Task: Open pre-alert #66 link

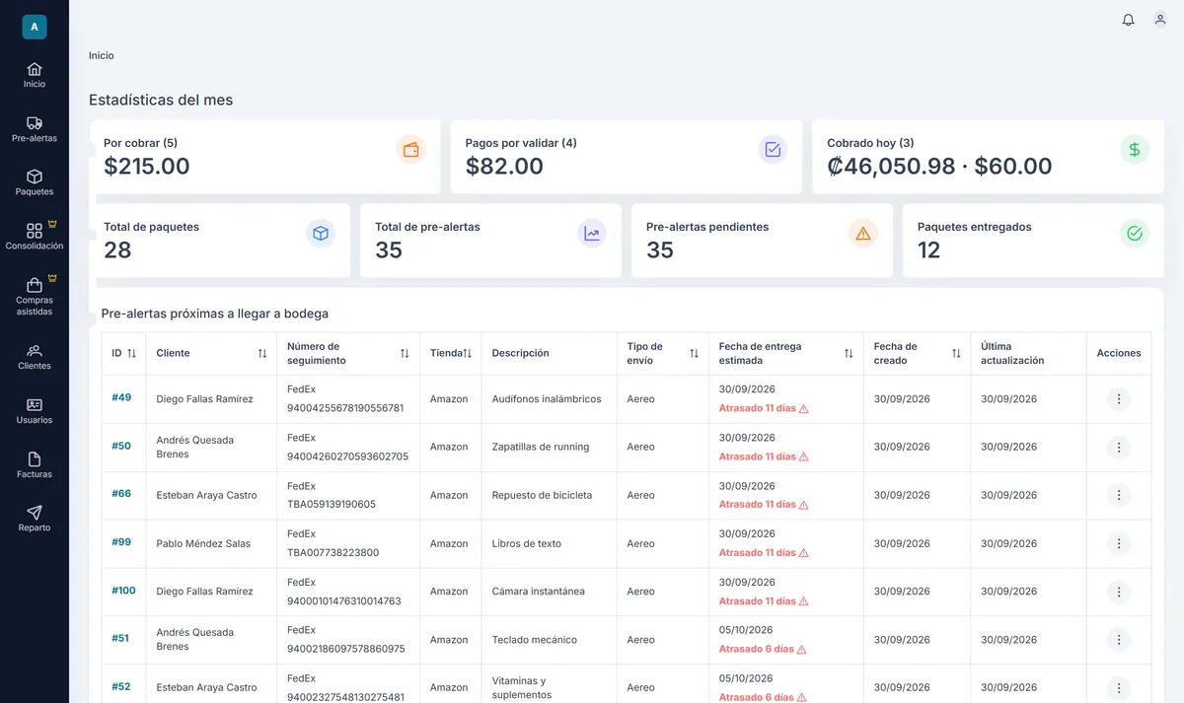Action: click(121, 493)
